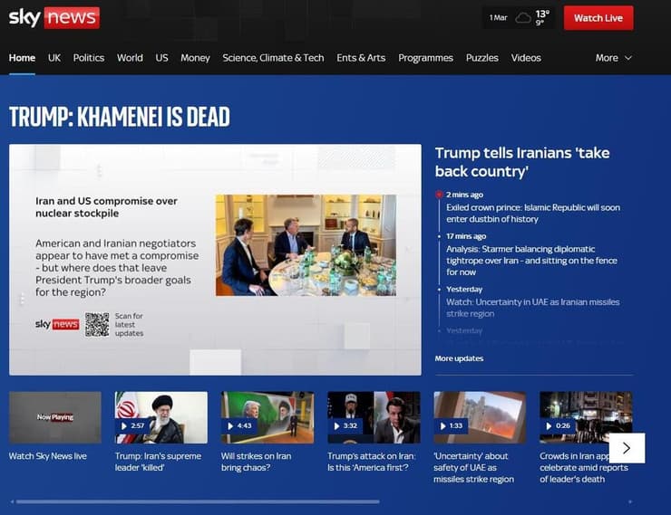Open the Starmer diplomatic tightrope analysis
Image resolution: width=671 pixels, height=515 pixels.
click(x=531, y=261)
